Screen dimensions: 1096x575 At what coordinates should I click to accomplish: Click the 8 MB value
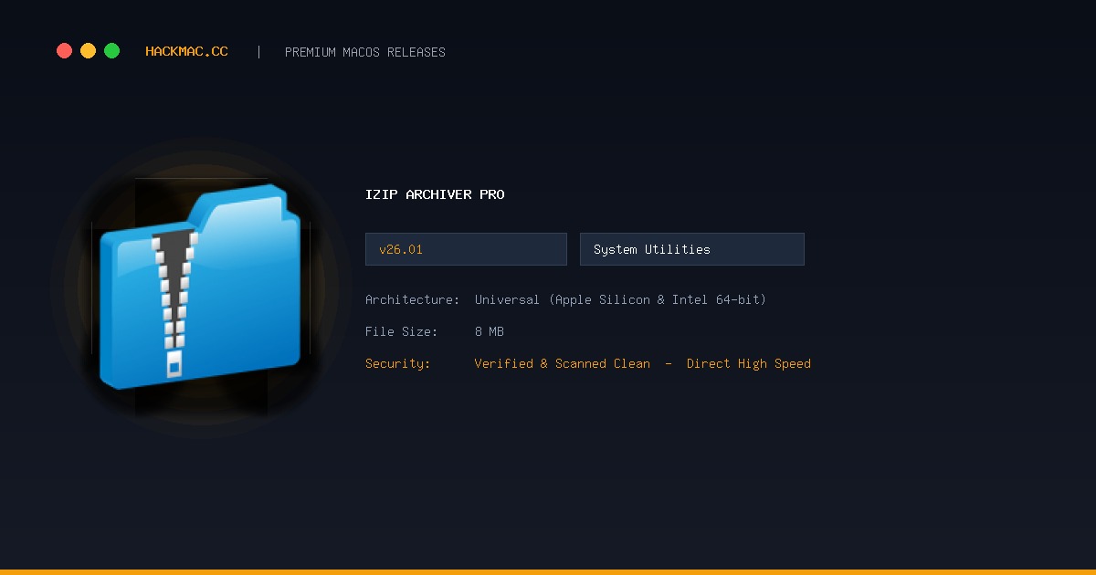tap(490, 331)
